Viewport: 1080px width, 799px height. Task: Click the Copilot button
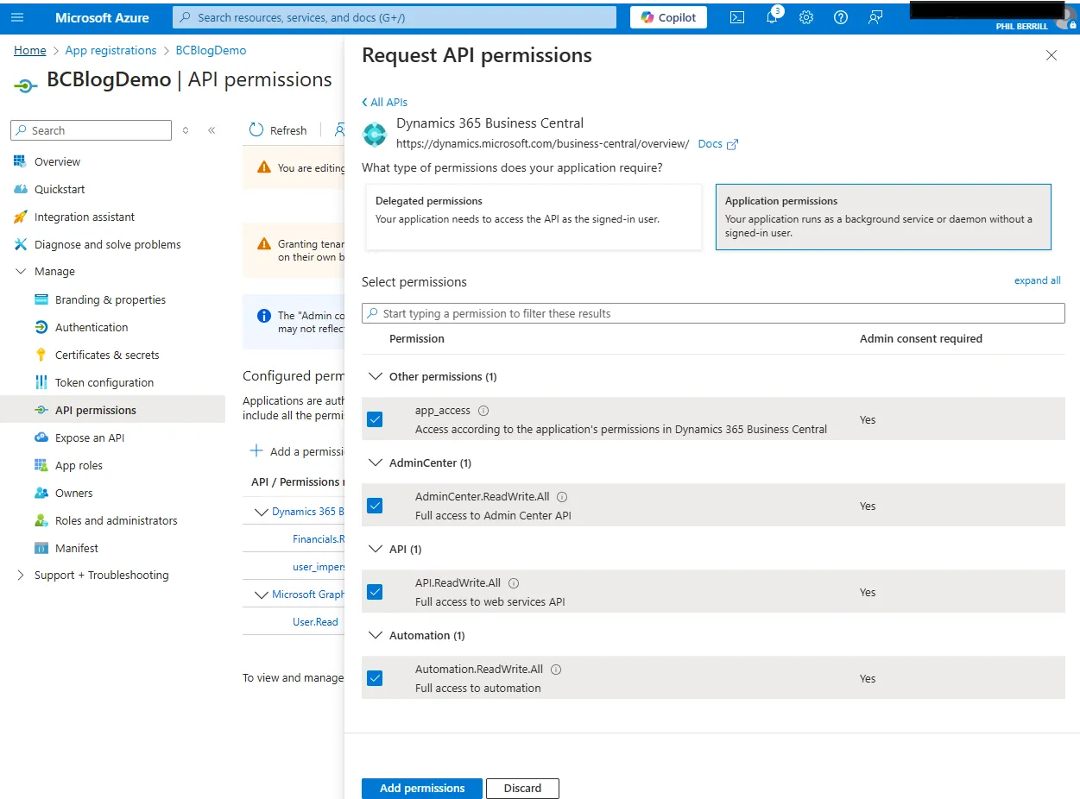click(x=669, y=17)
